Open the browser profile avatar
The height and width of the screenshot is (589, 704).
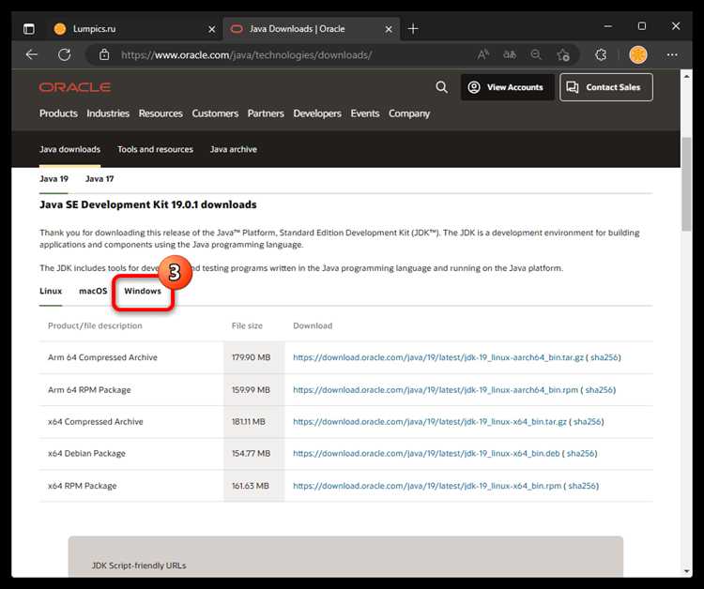[x=638, y=54]
